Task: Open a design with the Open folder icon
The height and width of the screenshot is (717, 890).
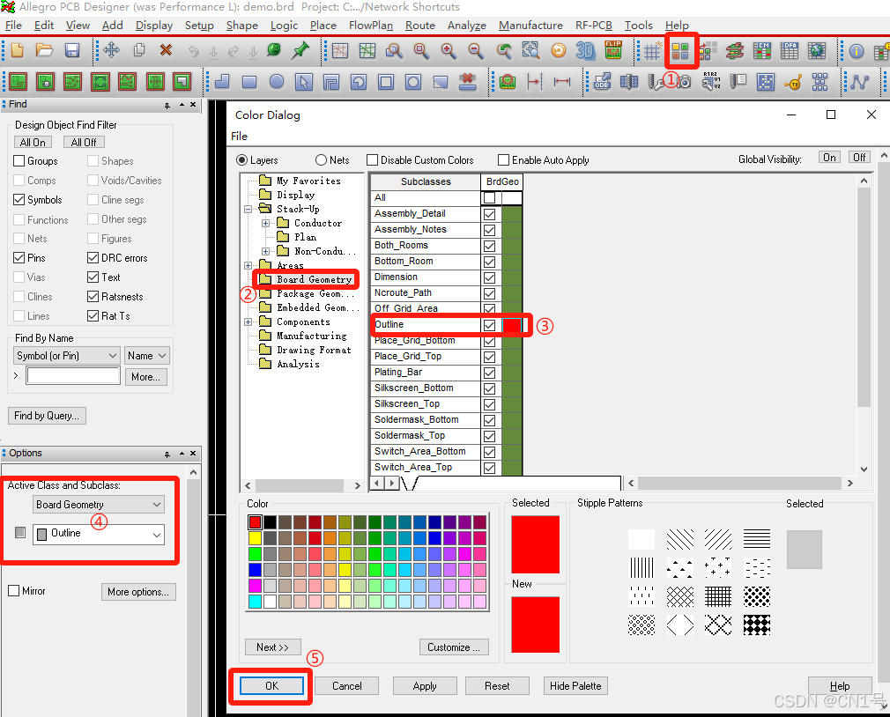Action: (x=44, y=50)
